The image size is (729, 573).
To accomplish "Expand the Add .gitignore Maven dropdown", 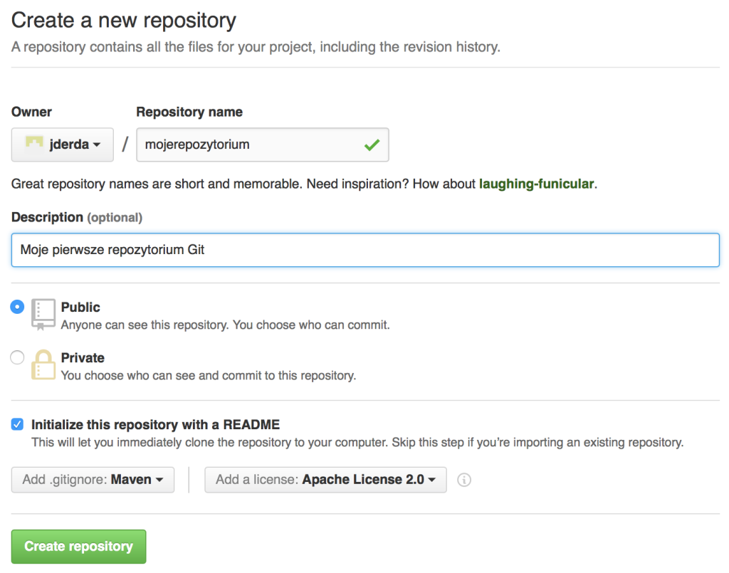I will pyautogui.click(x=93, y=480).
